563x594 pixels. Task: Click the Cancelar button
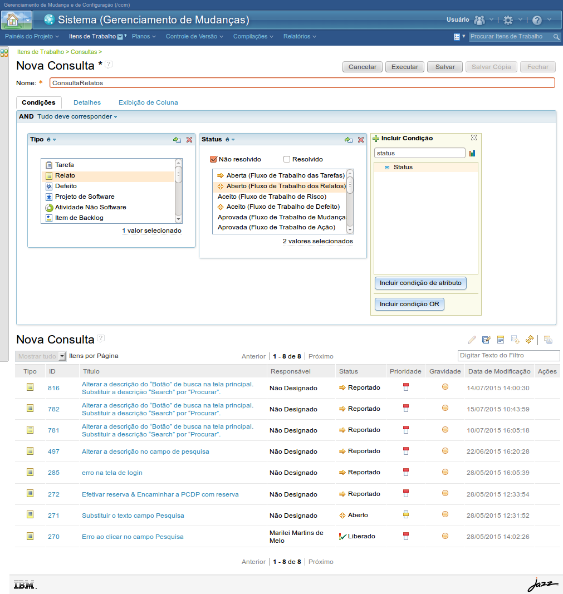tap(363, 67)
